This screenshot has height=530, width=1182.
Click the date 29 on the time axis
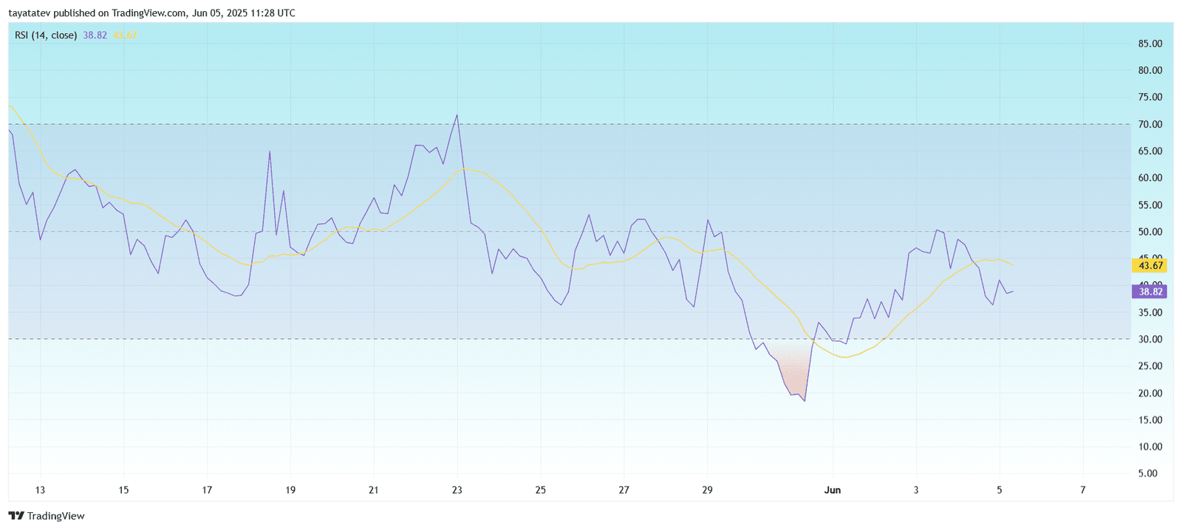[708, 490]
